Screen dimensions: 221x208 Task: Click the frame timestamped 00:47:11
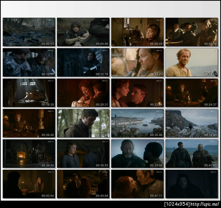pyautogui.click(x=137, y=184)
